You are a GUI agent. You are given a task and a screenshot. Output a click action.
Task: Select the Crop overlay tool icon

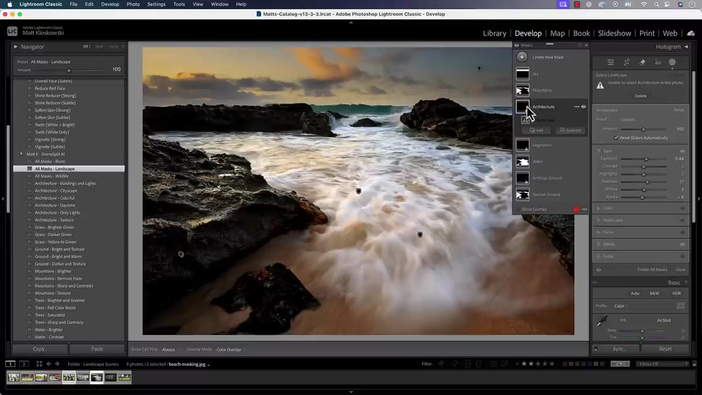pos(627,62)
